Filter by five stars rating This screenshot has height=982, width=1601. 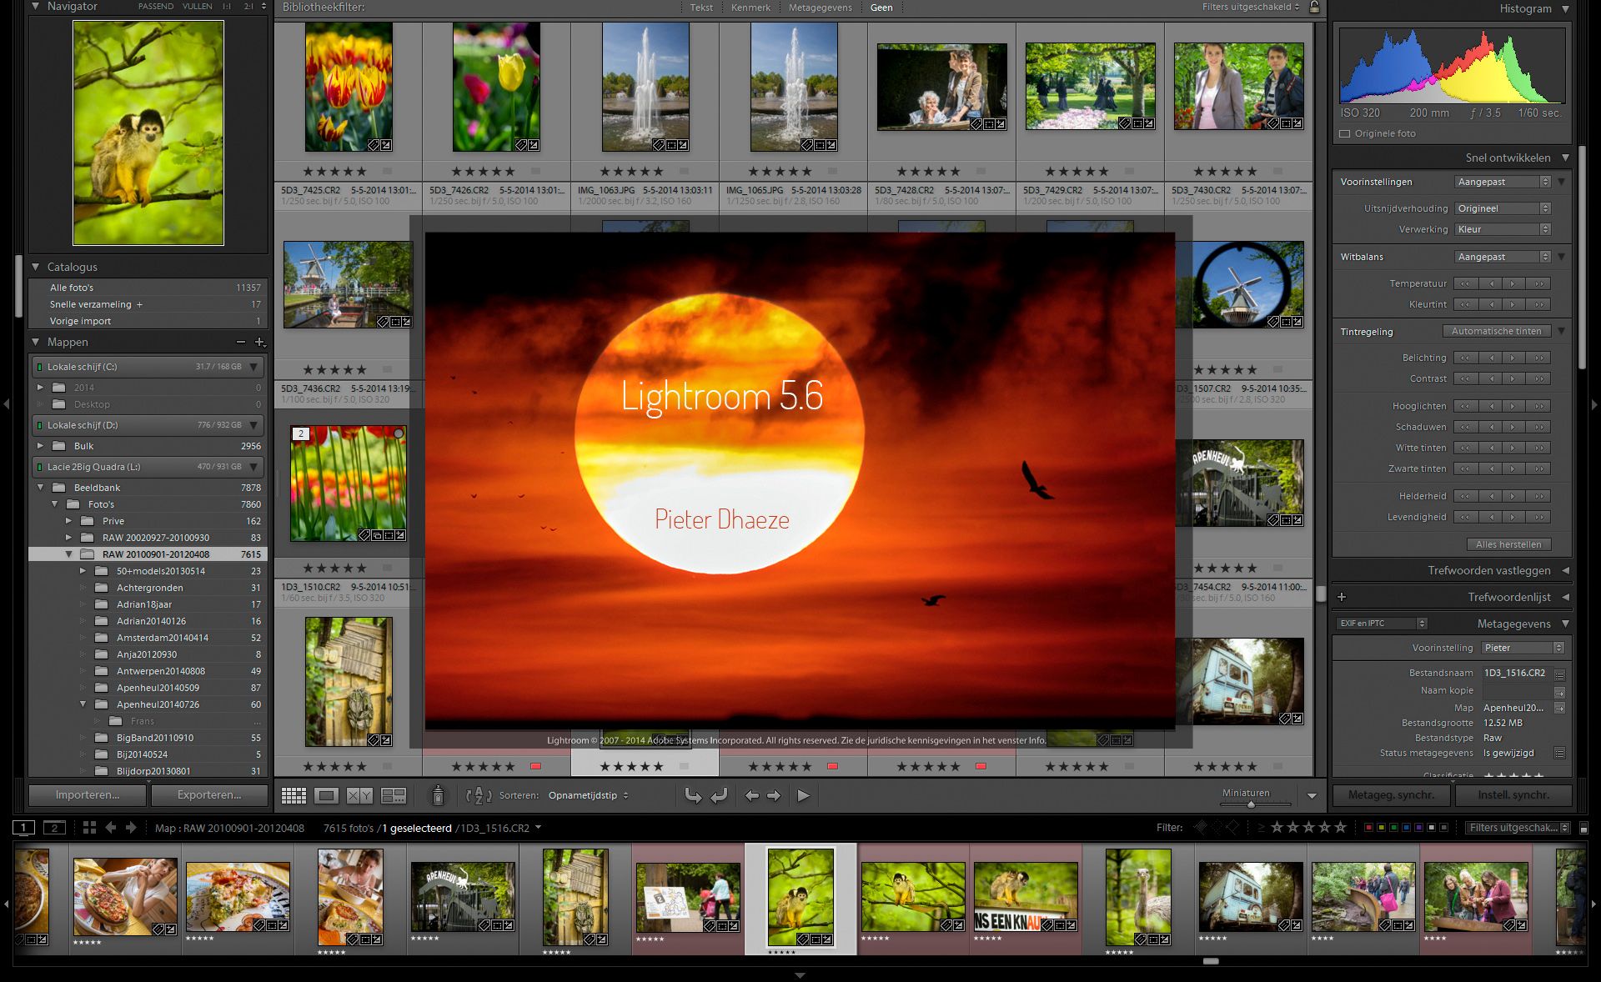pyautogui.click(x=1341, y=827)
